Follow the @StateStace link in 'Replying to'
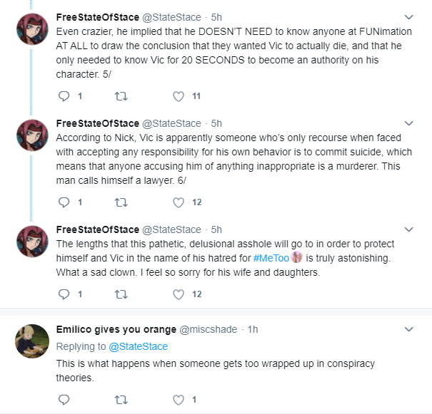Viewport: 432px width, 414px height. click(138, 346)
